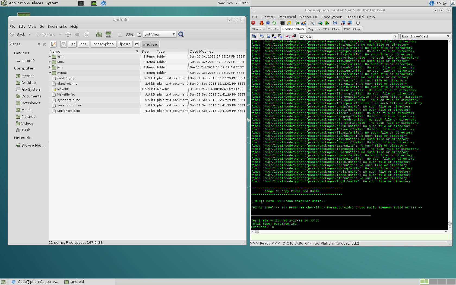Image resolution: width=456 pixels, height=285 pixels.
Task: Click the command input field below the output
Action: 351,237
